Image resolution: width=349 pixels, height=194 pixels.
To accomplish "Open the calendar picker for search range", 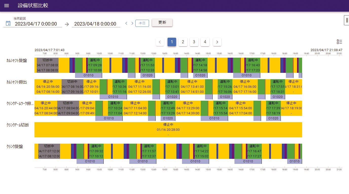I will coord(8,24).
